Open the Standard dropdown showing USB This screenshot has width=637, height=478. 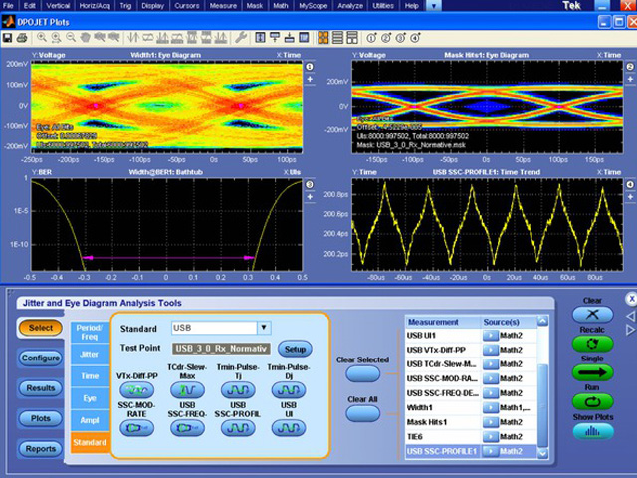pyautogui.click(x=264, y=328)
